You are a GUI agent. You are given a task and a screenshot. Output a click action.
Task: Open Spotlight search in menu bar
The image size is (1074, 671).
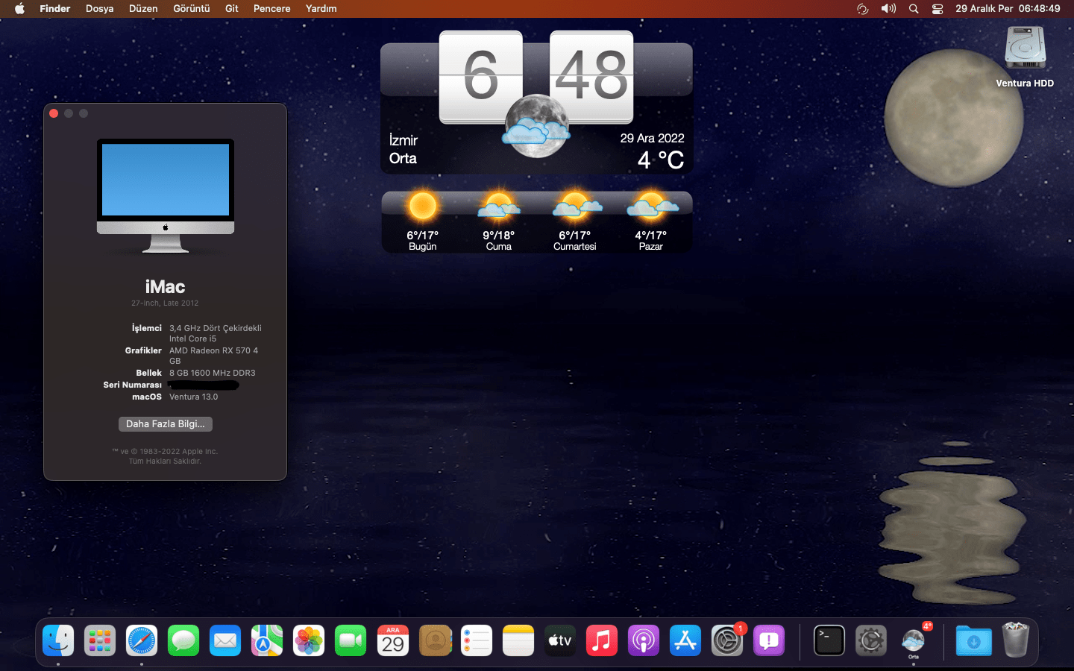(x=914, y=9)
